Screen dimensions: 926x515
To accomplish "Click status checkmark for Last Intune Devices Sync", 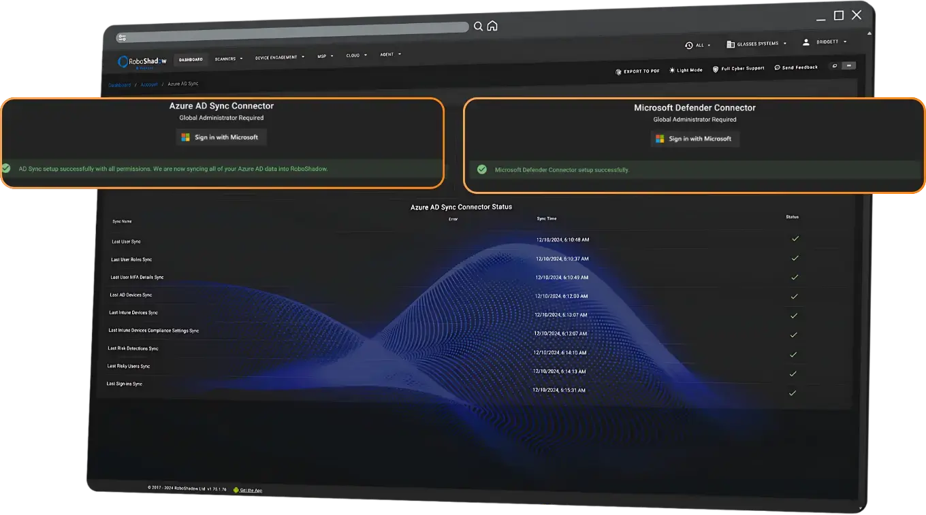I will 793,316.
